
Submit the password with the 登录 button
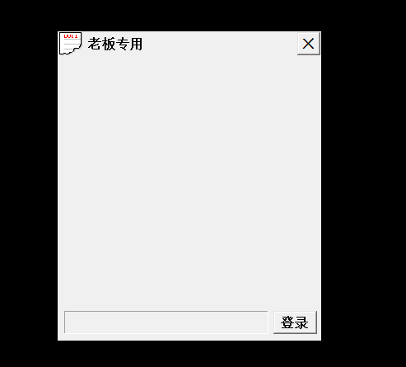click(295, 322)
